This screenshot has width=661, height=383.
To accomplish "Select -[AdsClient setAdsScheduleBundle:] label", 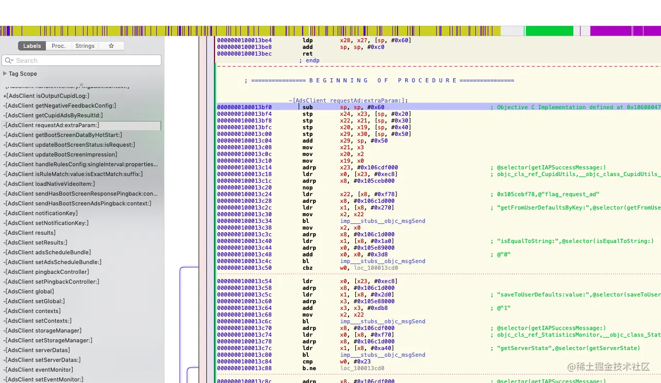I will 52,262.
